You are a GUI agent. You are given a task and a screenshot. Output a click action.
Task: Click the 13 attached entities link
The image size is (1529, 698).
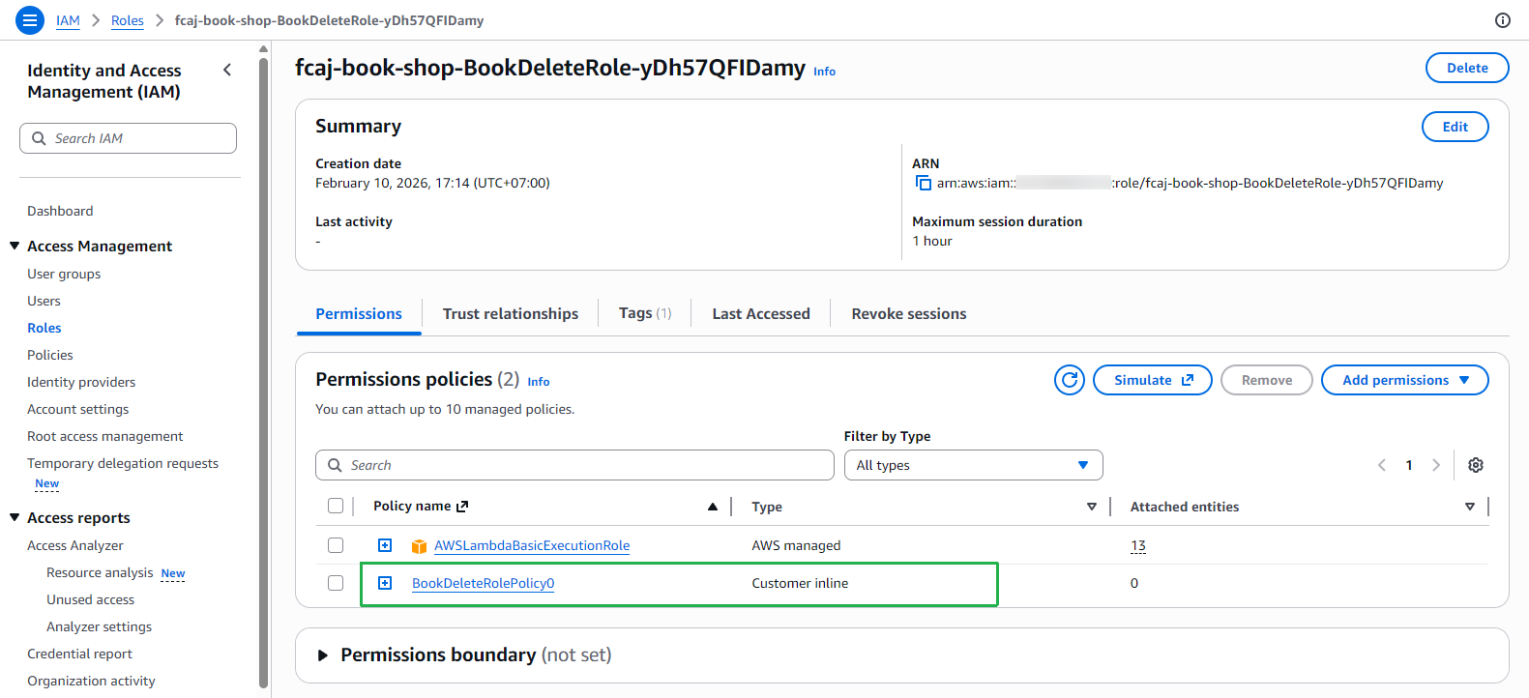pyautogui.click(x=1138, y=545)
